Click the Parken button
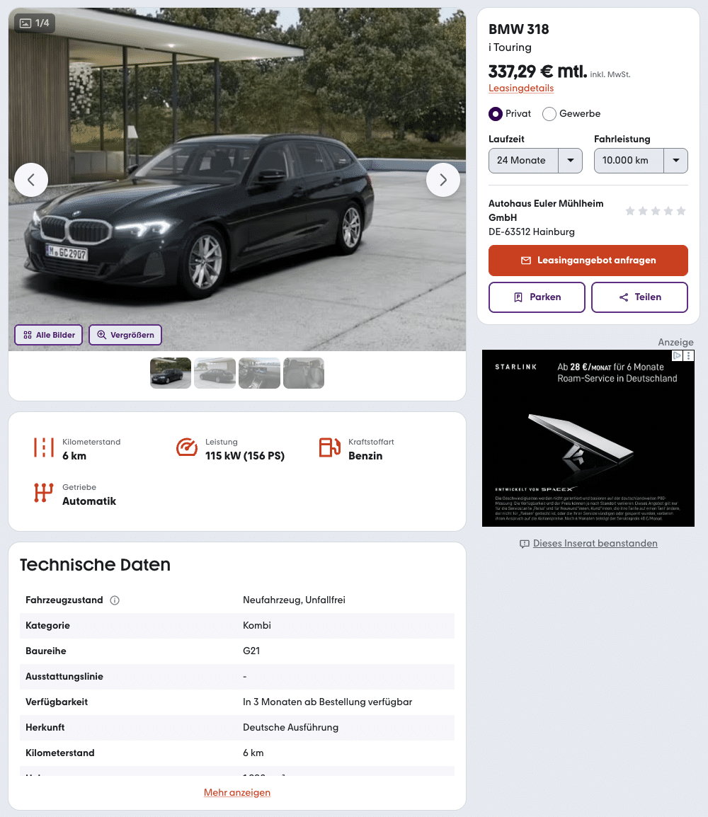 tap(537, 297)
